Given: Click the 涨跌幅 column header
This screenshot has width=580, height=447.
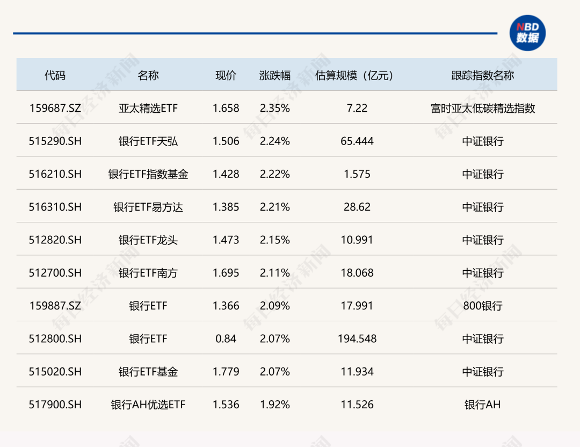Looking at the screenshot, I should 274,76.
